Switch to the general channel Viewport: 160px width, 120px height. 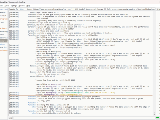pos(3,12)
